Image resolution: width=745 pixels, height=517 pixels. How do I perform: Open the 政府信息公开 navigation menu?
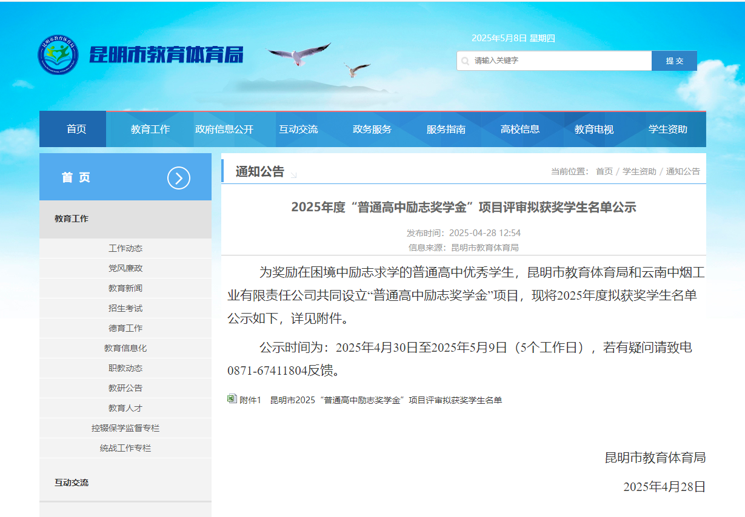tap(224, 129)
